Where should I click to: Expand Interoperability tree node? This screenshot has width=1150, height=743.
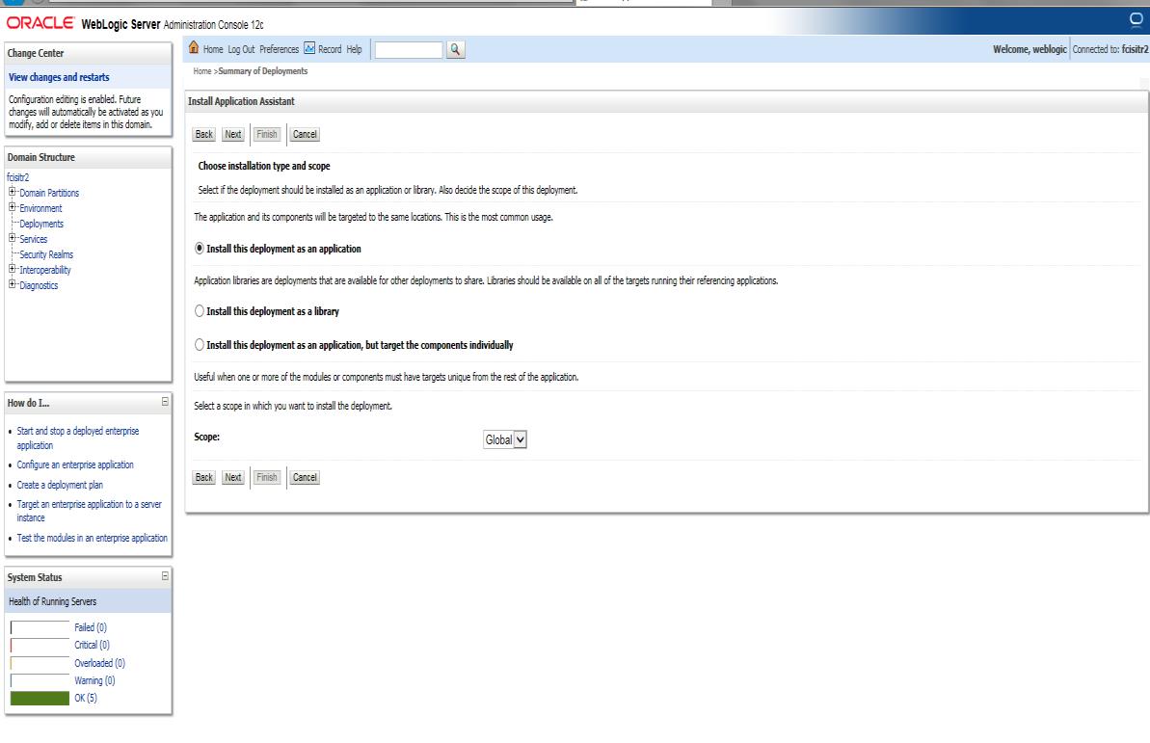12,269
